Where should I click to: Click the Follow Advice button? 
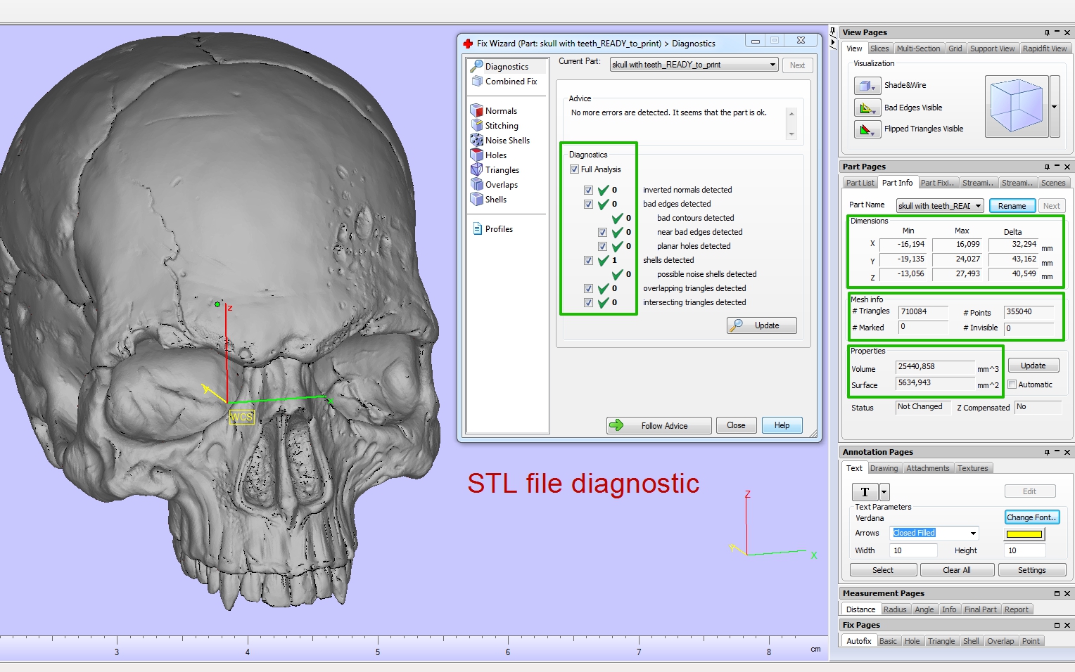pos(659,426)
